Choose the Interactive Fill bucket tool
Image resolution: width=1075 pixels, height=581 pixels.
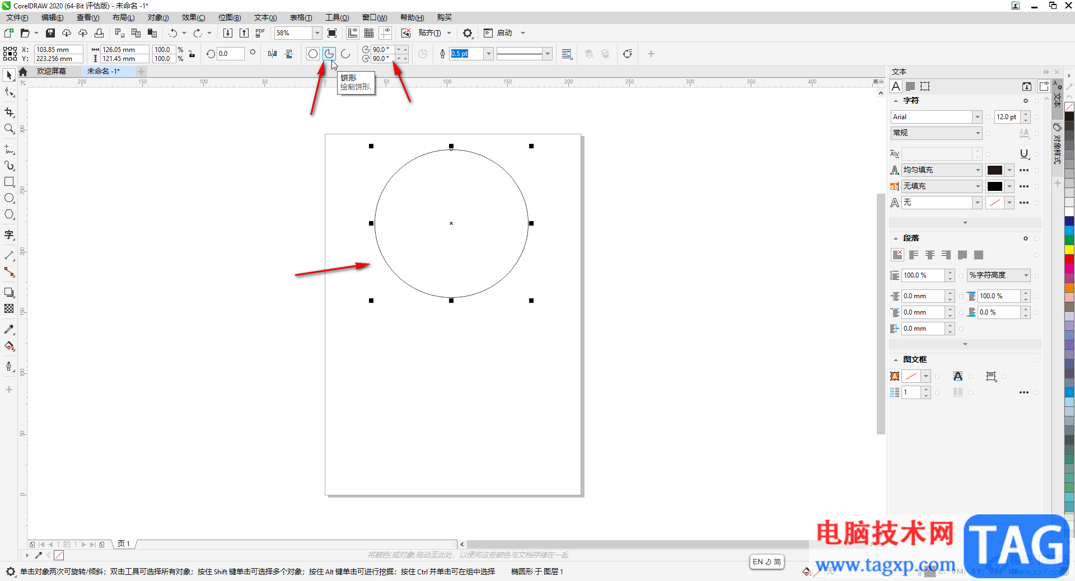[9, 346]
